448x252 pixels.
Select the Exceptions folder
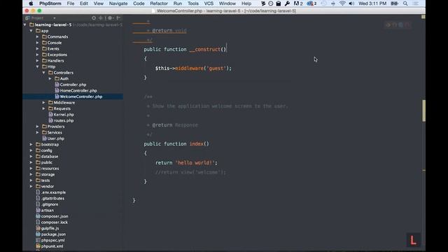pyautogui.click(x=55, y=55)
